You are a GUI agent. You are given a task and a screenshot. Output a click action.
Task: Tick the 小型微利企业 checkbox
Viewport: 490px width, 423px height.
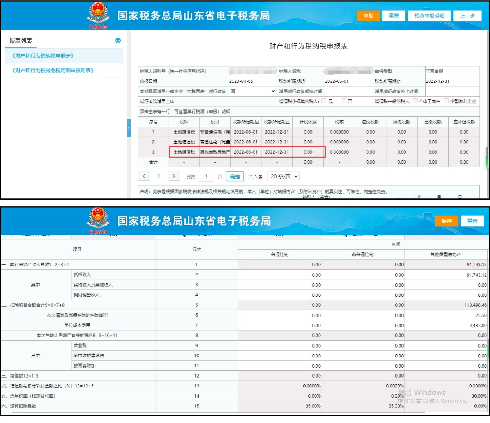[446, 101]
